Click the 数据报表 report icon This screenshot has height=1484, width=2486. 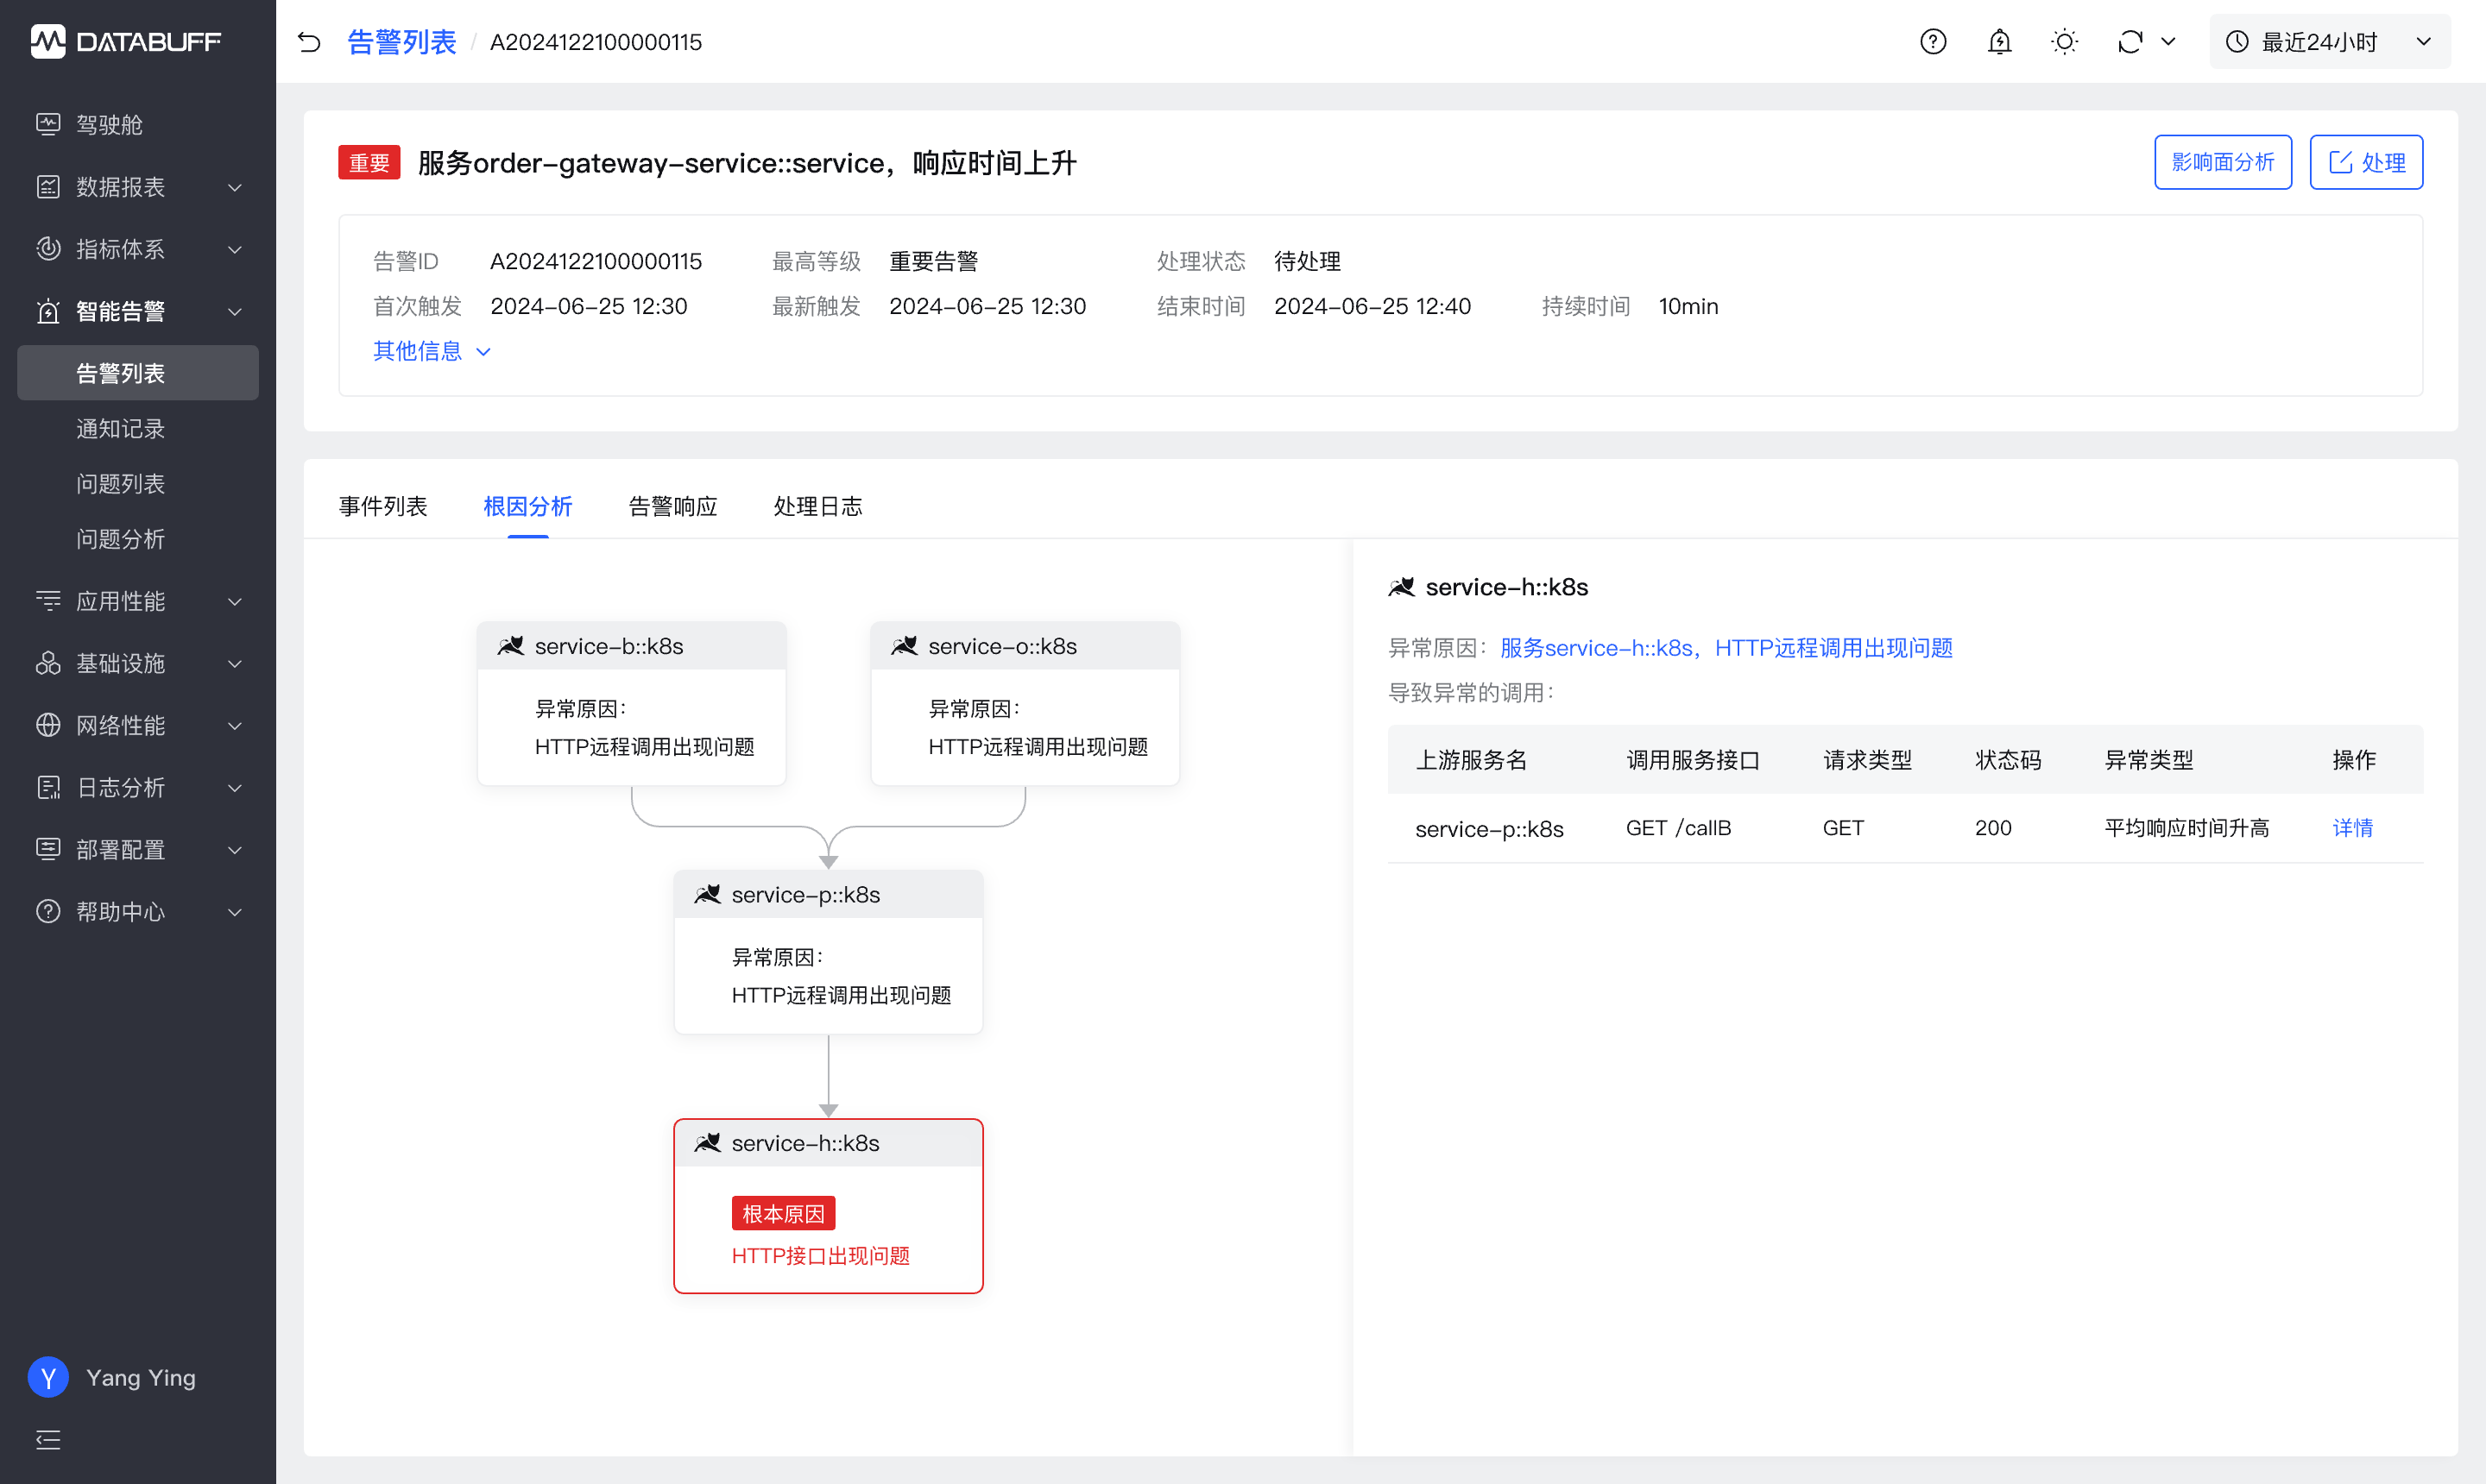pos(48,187)
